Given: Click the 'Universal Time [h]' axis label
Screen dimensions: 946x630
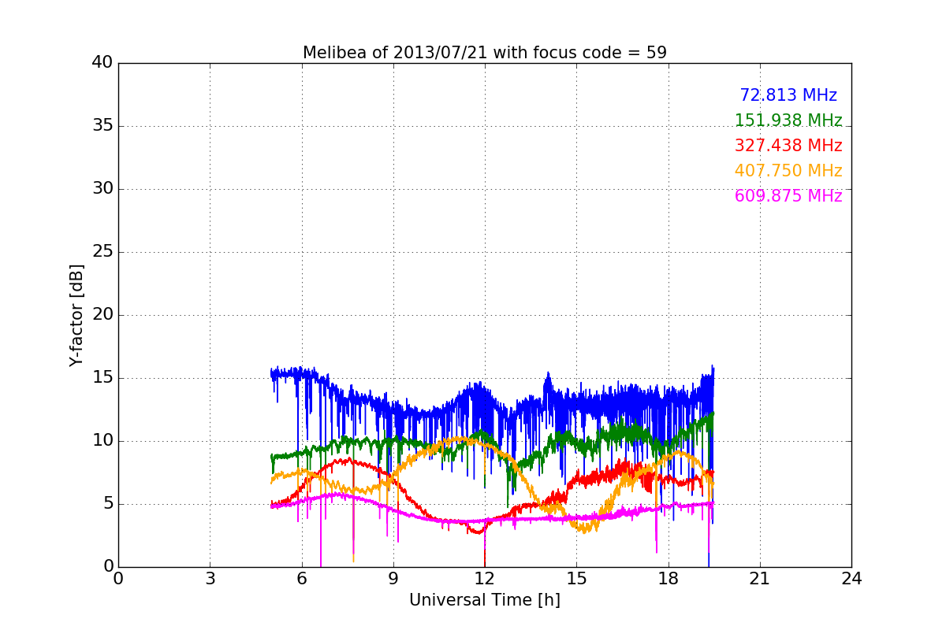Looking at the screenshot, I should pos(485,600).
